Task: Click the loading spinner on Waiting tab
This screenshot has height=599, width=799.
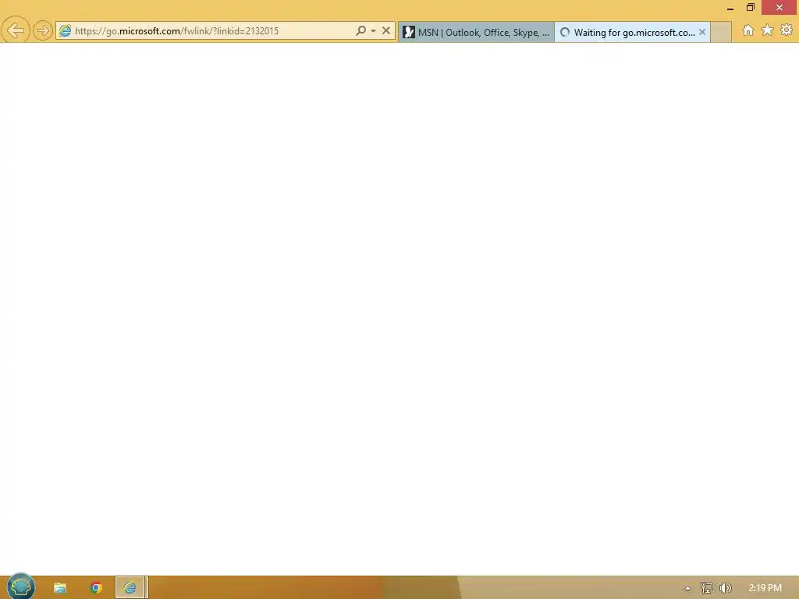Action: coord(565,33)
